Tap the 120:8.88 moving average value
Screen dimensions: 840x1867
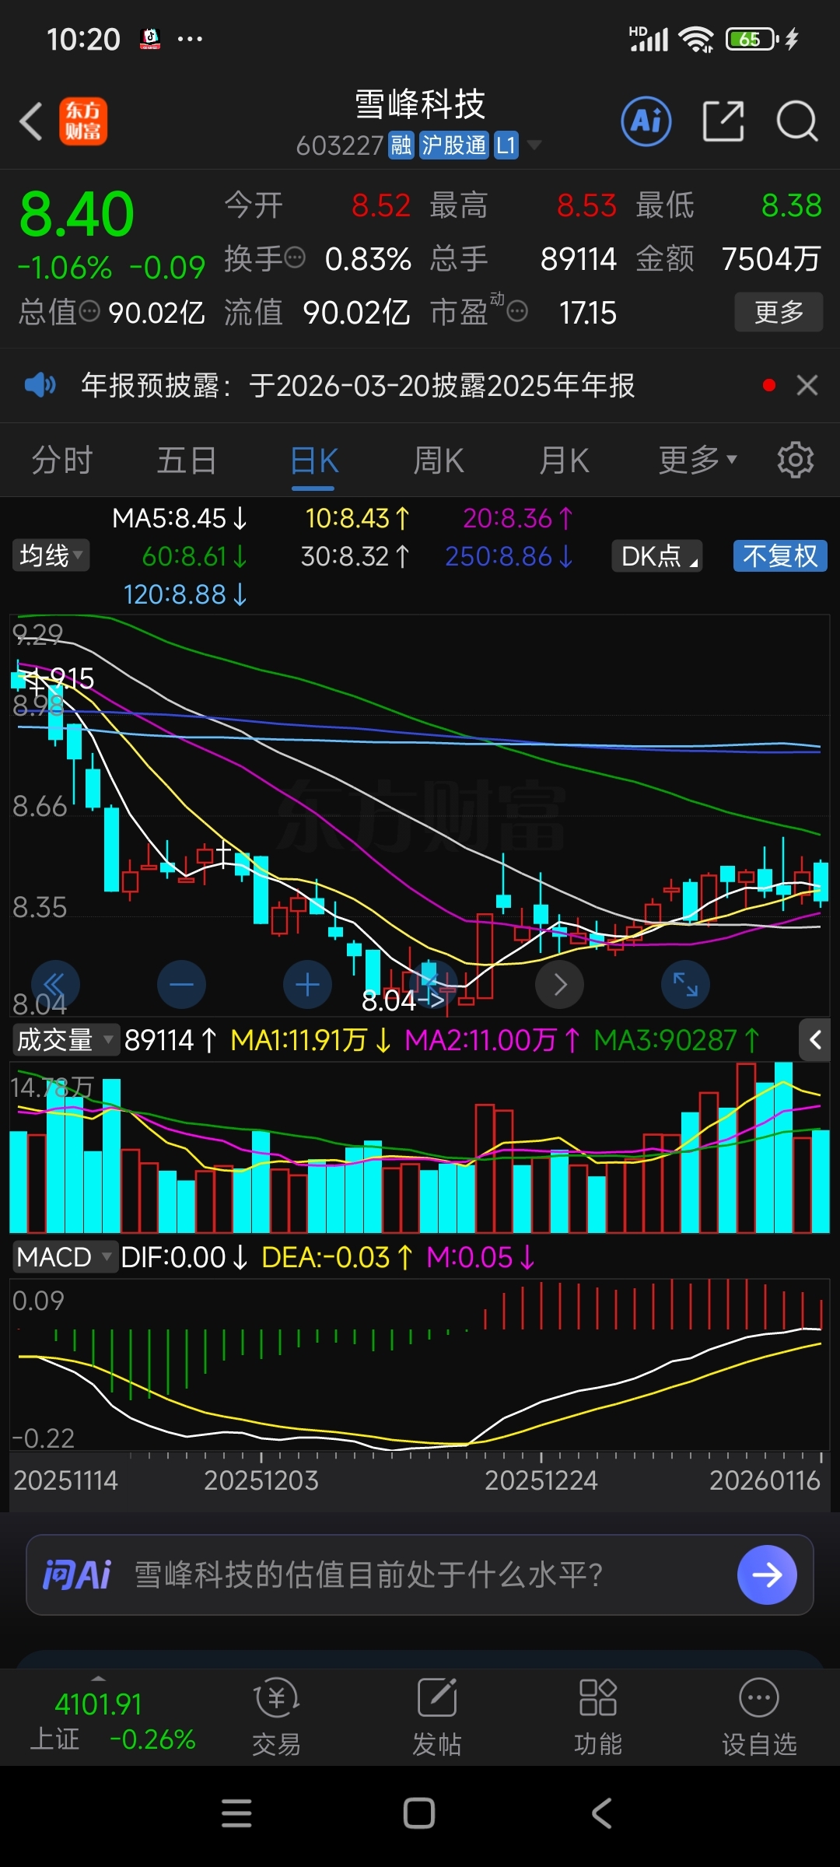tap(185, 594)
